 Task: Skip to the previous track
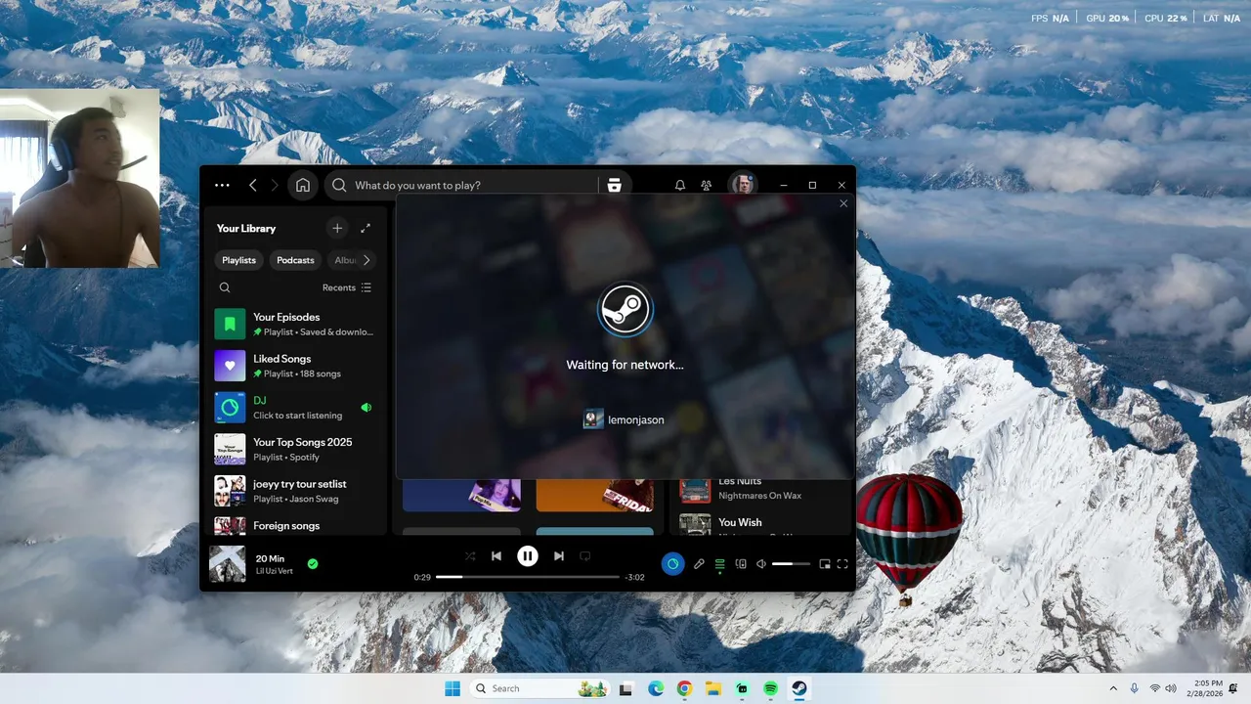coord(496,555)
